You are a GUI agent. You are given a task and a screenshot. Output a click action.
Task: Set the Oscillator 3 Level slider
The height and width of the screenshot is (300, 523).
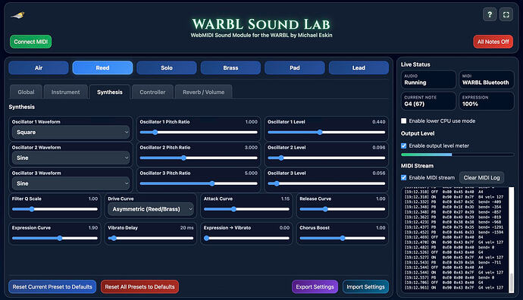coord(327,183)
